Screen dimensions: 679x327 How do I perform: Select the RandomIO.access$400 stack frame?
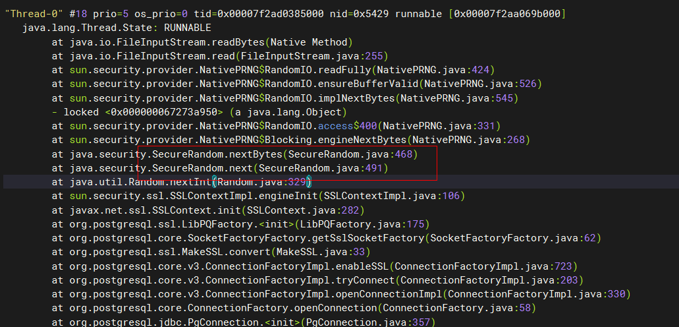277,126
